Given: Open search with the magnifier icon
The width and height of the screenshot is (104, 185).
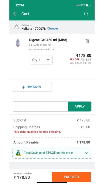Looking at the screenshot, I should click(86, 14).
